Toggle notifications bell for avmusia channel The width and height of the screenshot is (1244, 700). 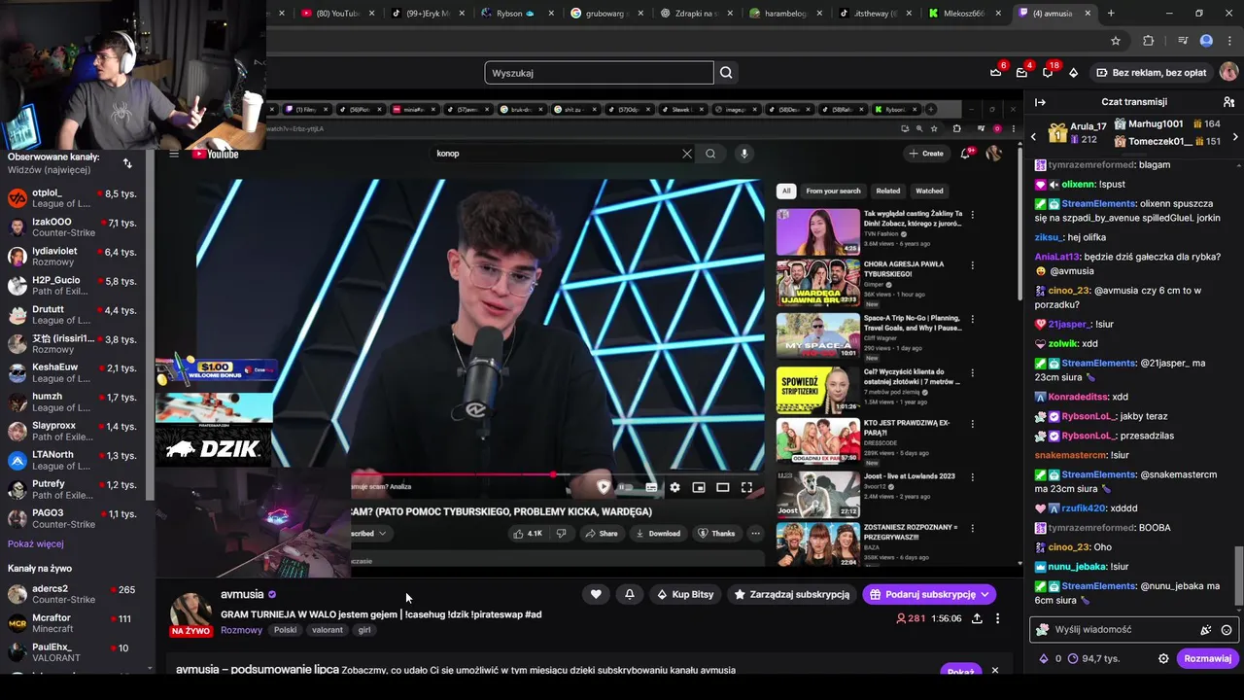tap(630, 594)
